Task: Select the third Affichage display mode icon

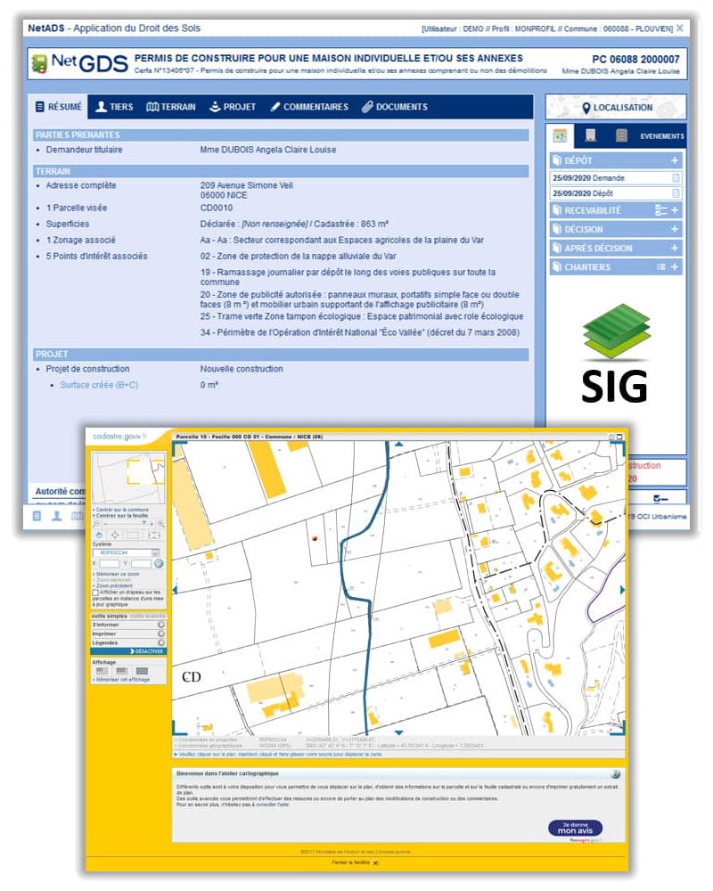Action: click(x=142, y=671)
